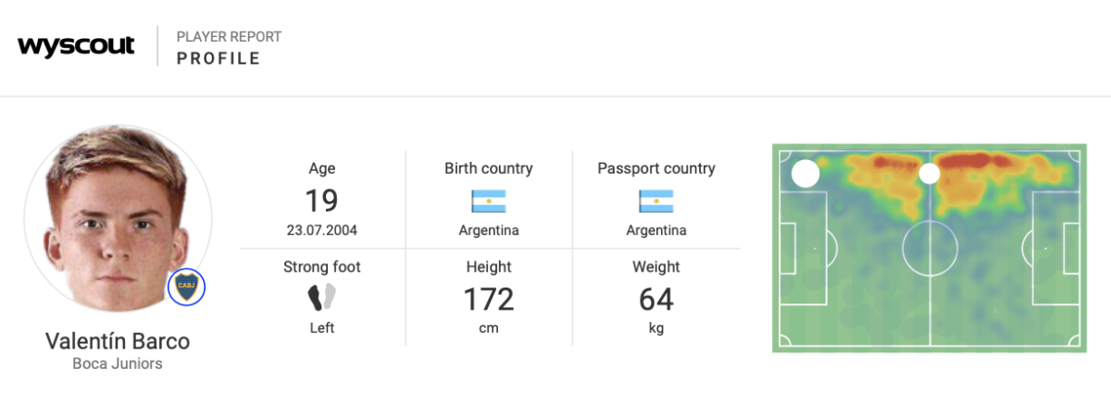
Task: Click the weight value 64
Action: click(655, 300)
